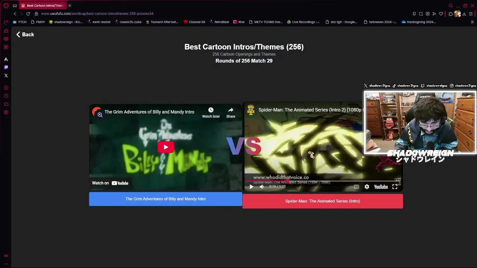
Task: Seek on Spider-Man video progress bar
Action: (323, 181)
